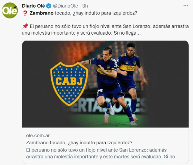Click the red question mark emoji
The width and height of the screenshot is (193, 165).
point(25,13)
